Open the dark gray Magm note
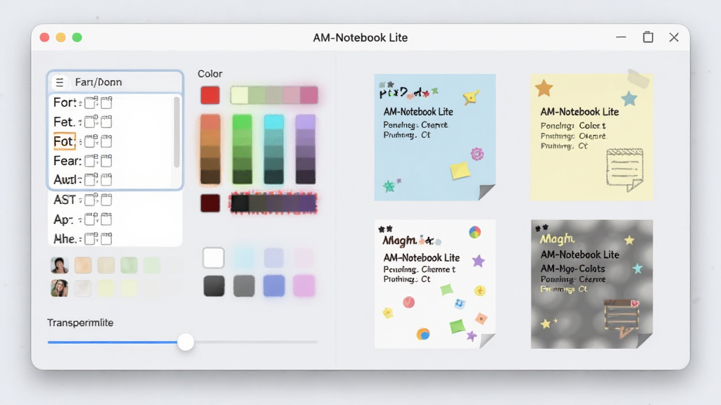Image resolution: width=721 pixels, height=405 pixels. pyautogui.click(x=591, y=284)
